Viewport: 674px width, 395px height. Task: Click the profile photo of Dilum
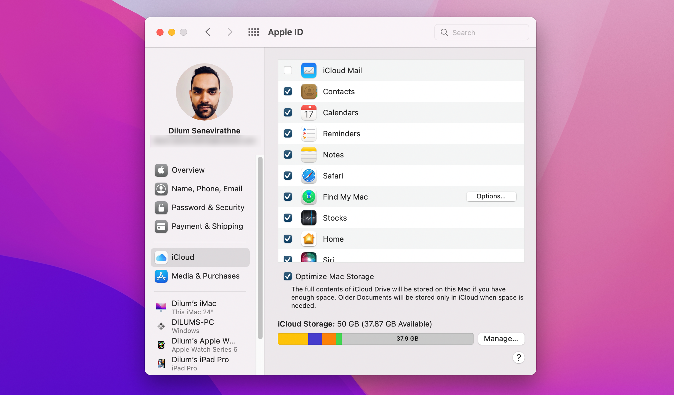pyautogui.click(x=205, y=92)
